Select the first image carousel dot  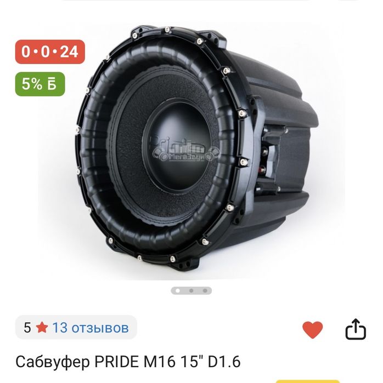[178, 290]
